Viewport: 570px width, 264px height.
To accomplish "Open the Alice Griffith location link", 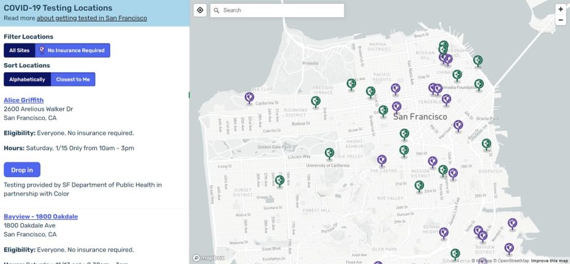I will (23, 100).
